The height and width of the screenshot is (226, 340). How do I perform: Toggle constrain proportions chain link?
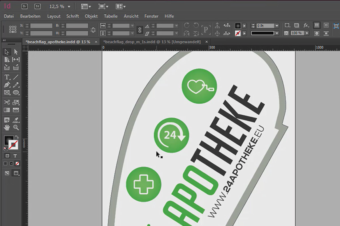click(x=139, y=29)
